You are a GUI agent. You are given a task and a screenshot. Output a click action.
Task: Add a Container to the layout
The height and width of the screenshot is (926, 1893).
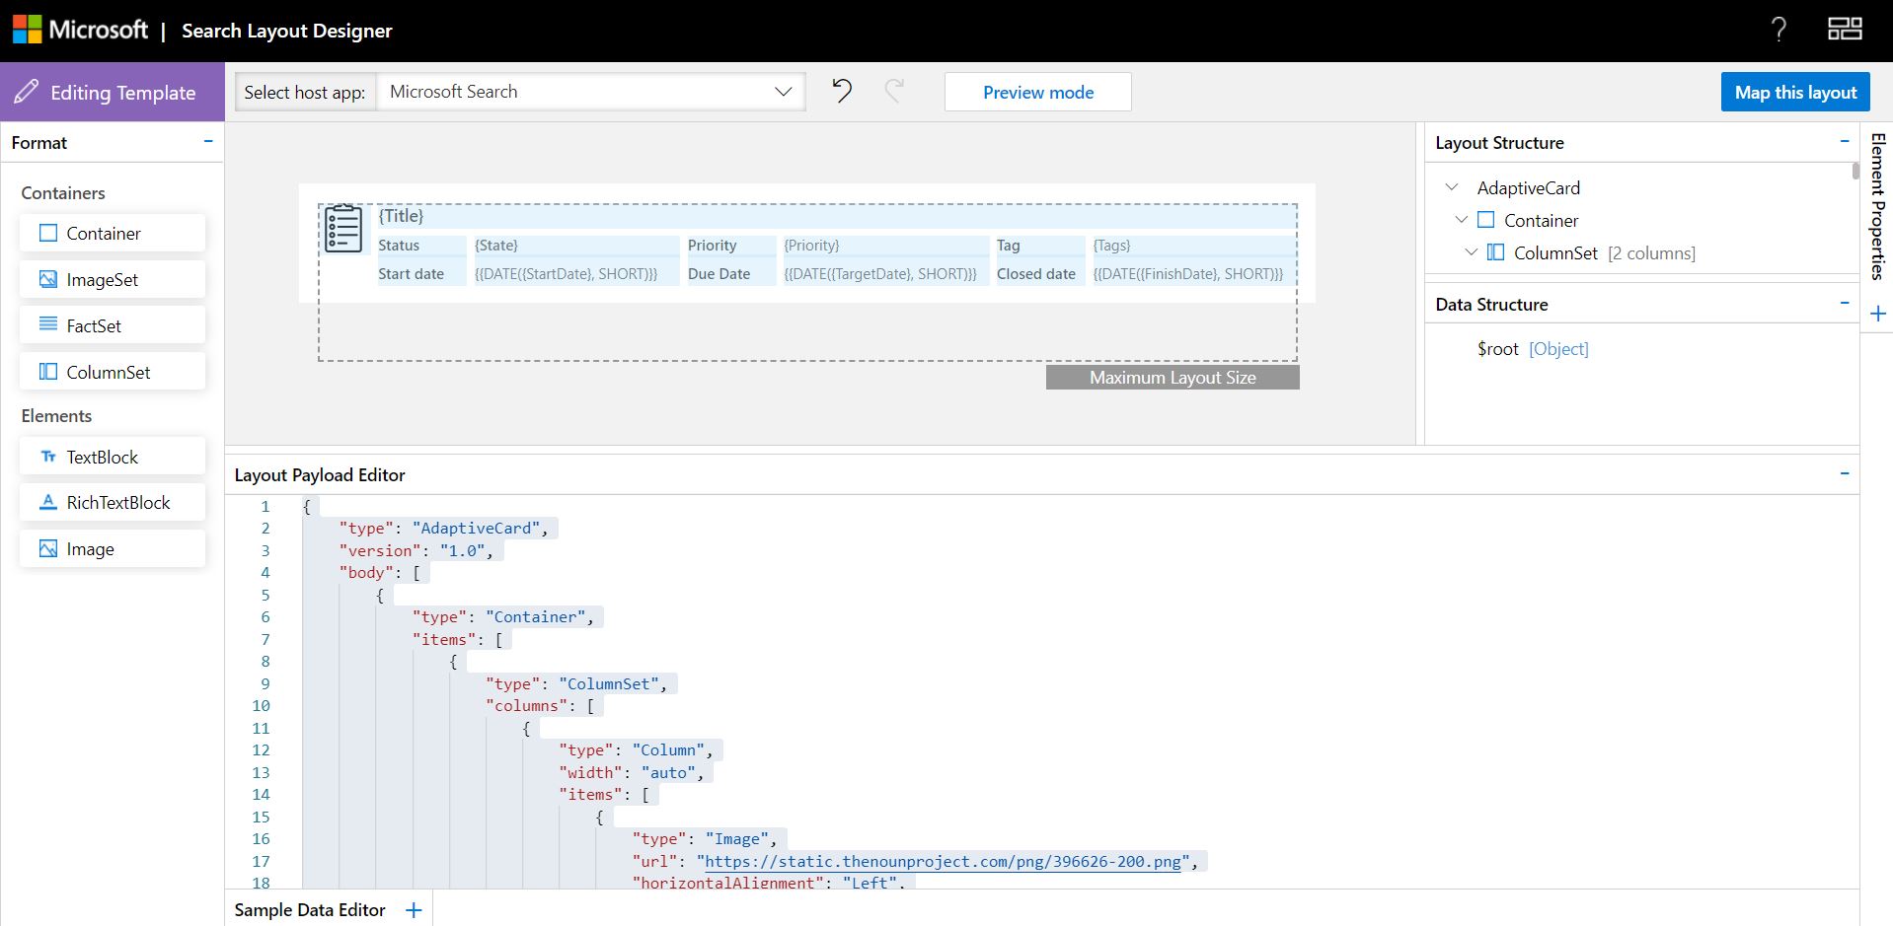coord(112,233)
